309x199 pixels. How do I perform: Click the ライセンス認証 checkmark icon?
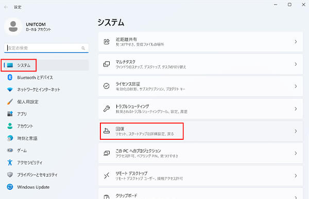[x=107, y=86]
